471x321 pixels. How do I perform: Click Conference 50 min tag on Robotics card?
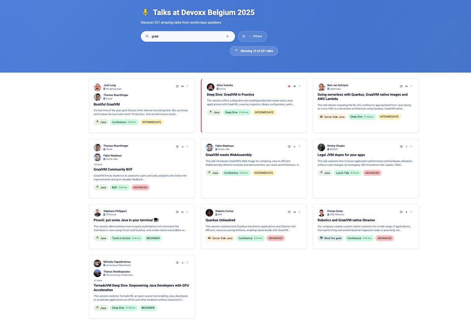pyautogui.click(x=360, y=238)
